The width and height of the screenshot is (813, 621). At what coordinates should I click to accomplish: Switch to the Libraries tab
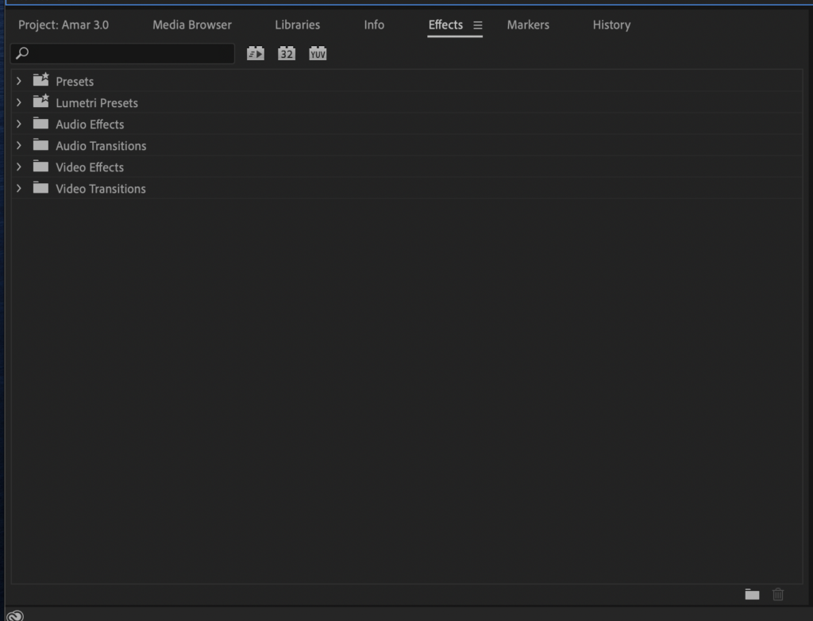point(297,25)
